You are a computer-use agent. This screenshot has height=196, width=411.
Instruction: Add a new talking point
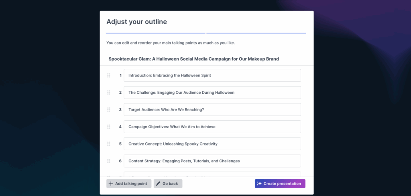[x=129, y=184]
